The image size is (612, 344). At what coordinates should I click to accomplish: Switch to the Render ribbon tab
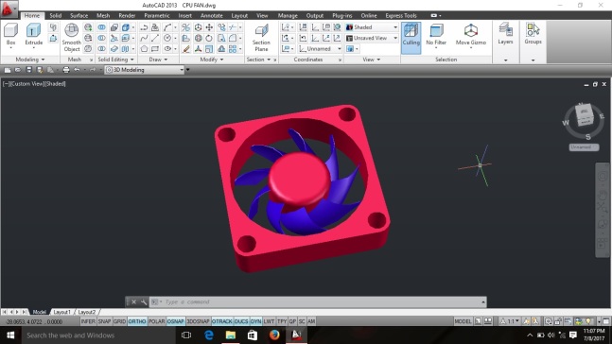pos(127,16)
